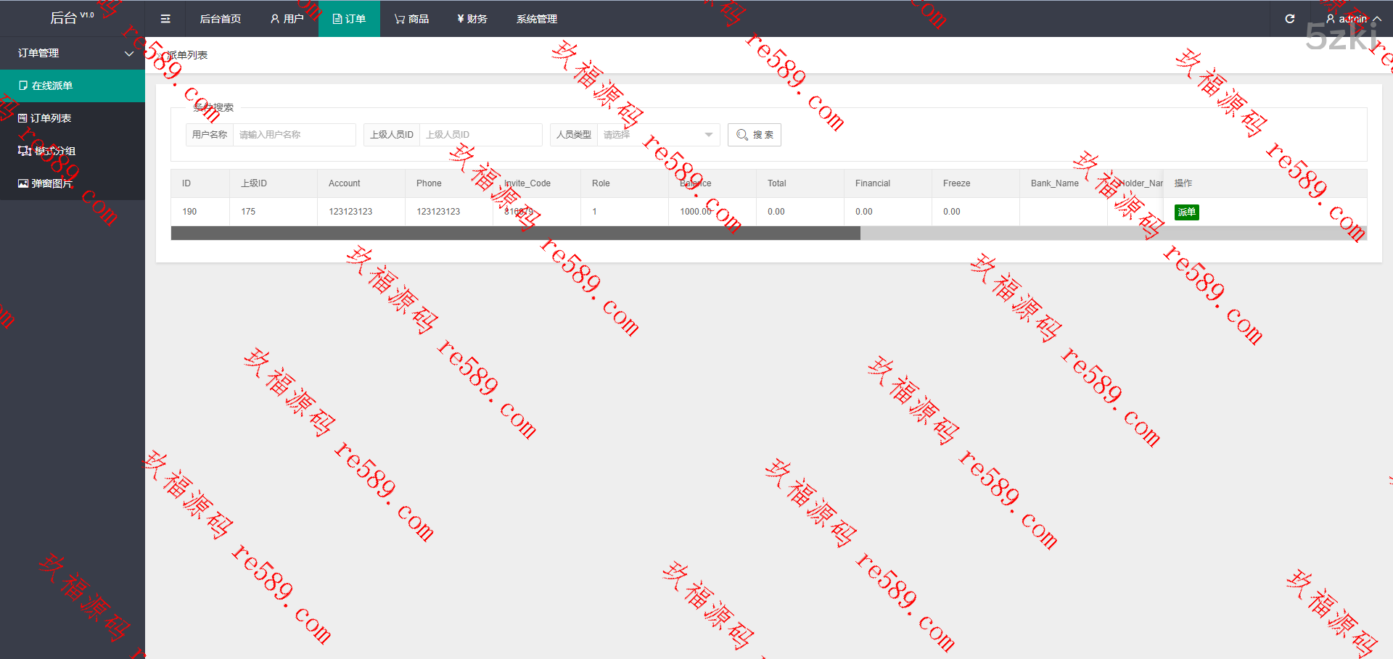Click the admin user profile icon
This screenshot has width=1393, height=659.
click(x=1330, y=19)
